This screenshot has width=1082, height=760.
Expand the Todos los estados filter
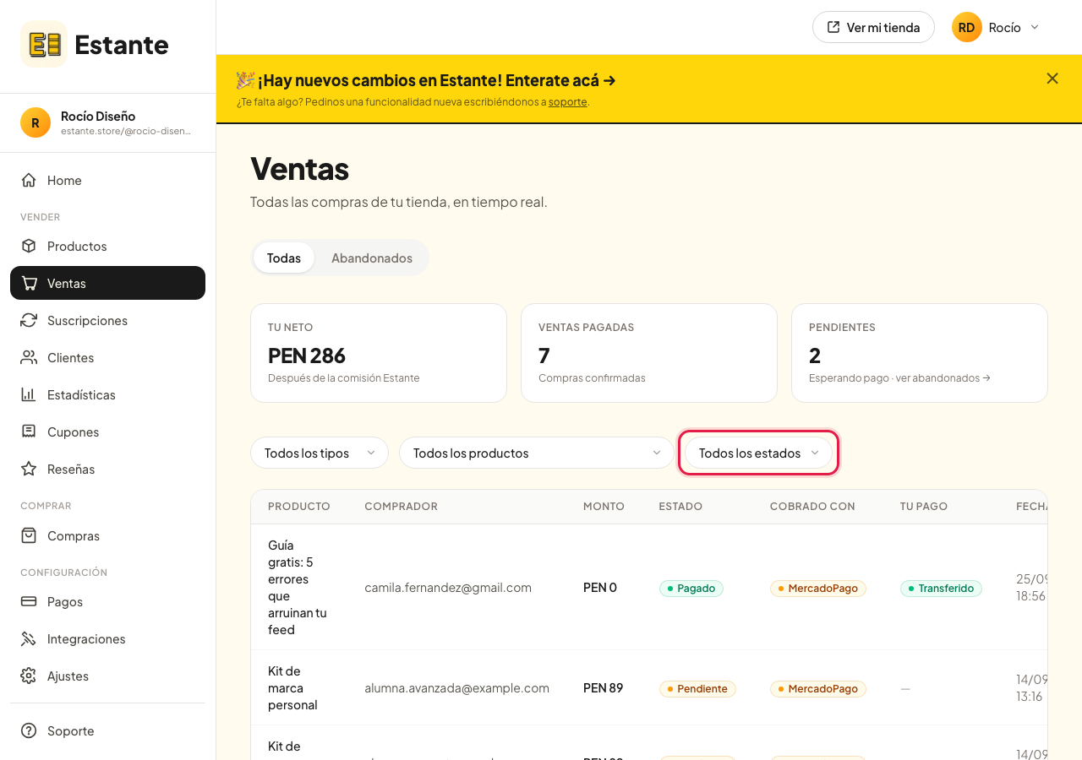pyautogui.click(x=759, y=453)
